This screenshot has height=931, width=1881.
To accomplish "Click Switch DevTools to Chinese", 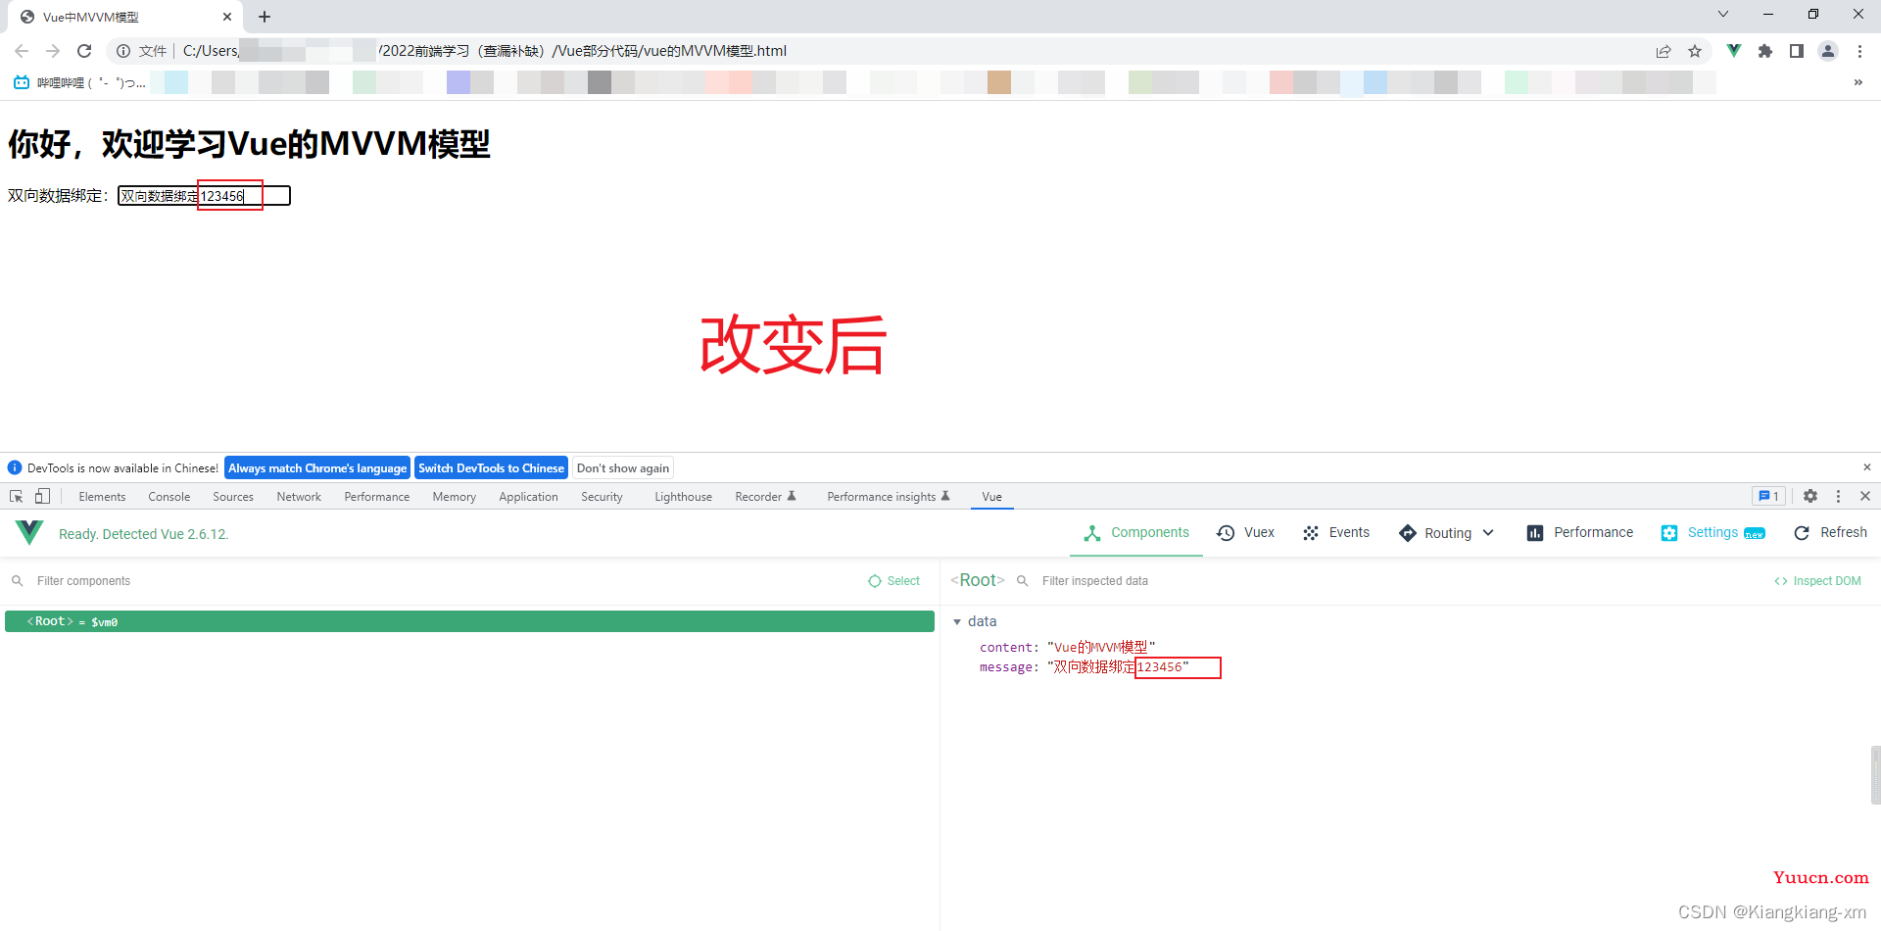I will 491,468.
